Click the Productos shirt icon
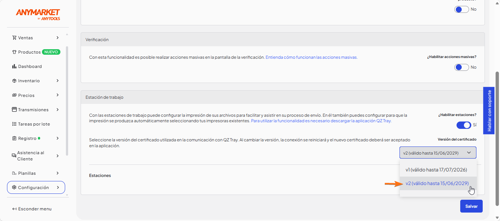Image resolution: width=500 pixels, height=221 pixels. click(x=14, y=52)
